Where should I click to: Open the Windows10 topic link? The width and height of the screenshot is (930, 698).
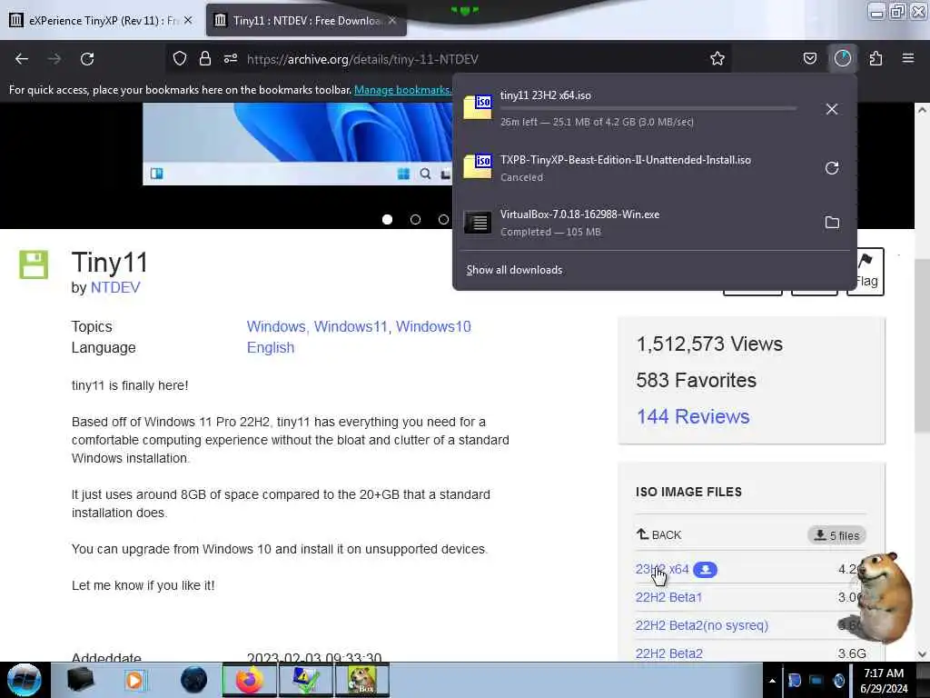tap(433, 327)
